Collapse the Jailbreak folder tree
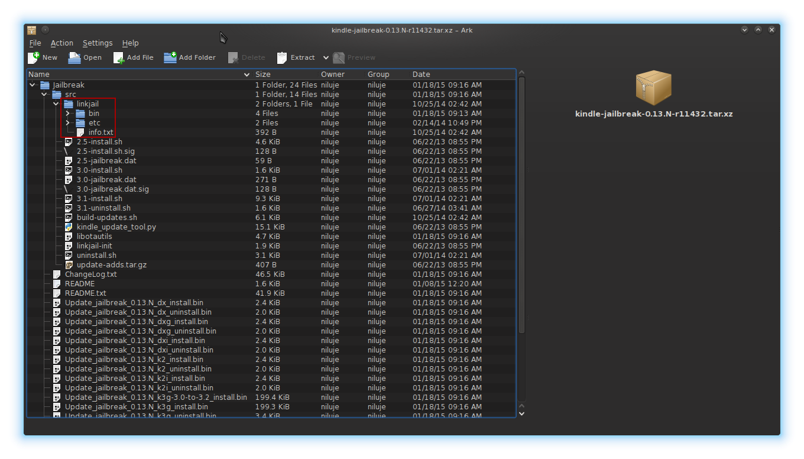Viewport: 804px width, 459px height. (33, 85)
